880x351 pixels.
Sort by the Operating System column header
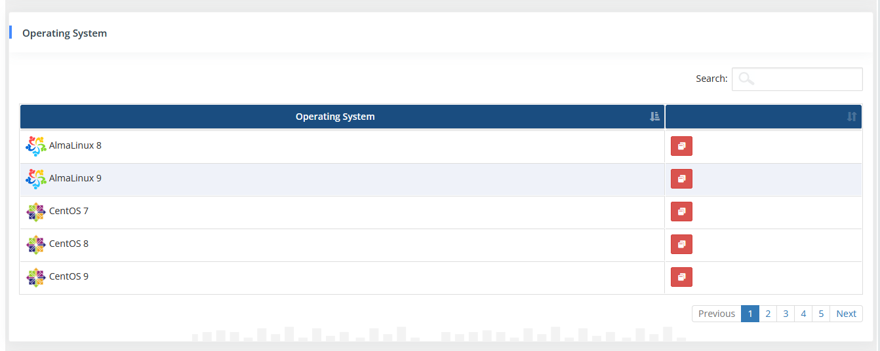[x=335, y=117]
